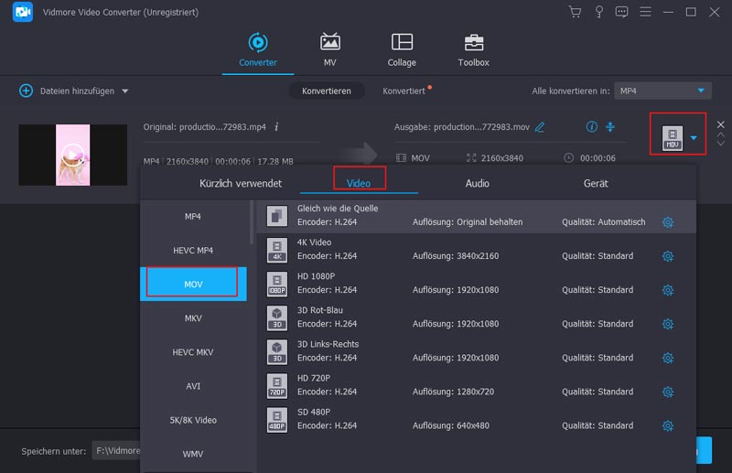Viewport: 732px width, 473px height.
Task: Click the pencil icon to rename output
Action: [x=540, y=127]
